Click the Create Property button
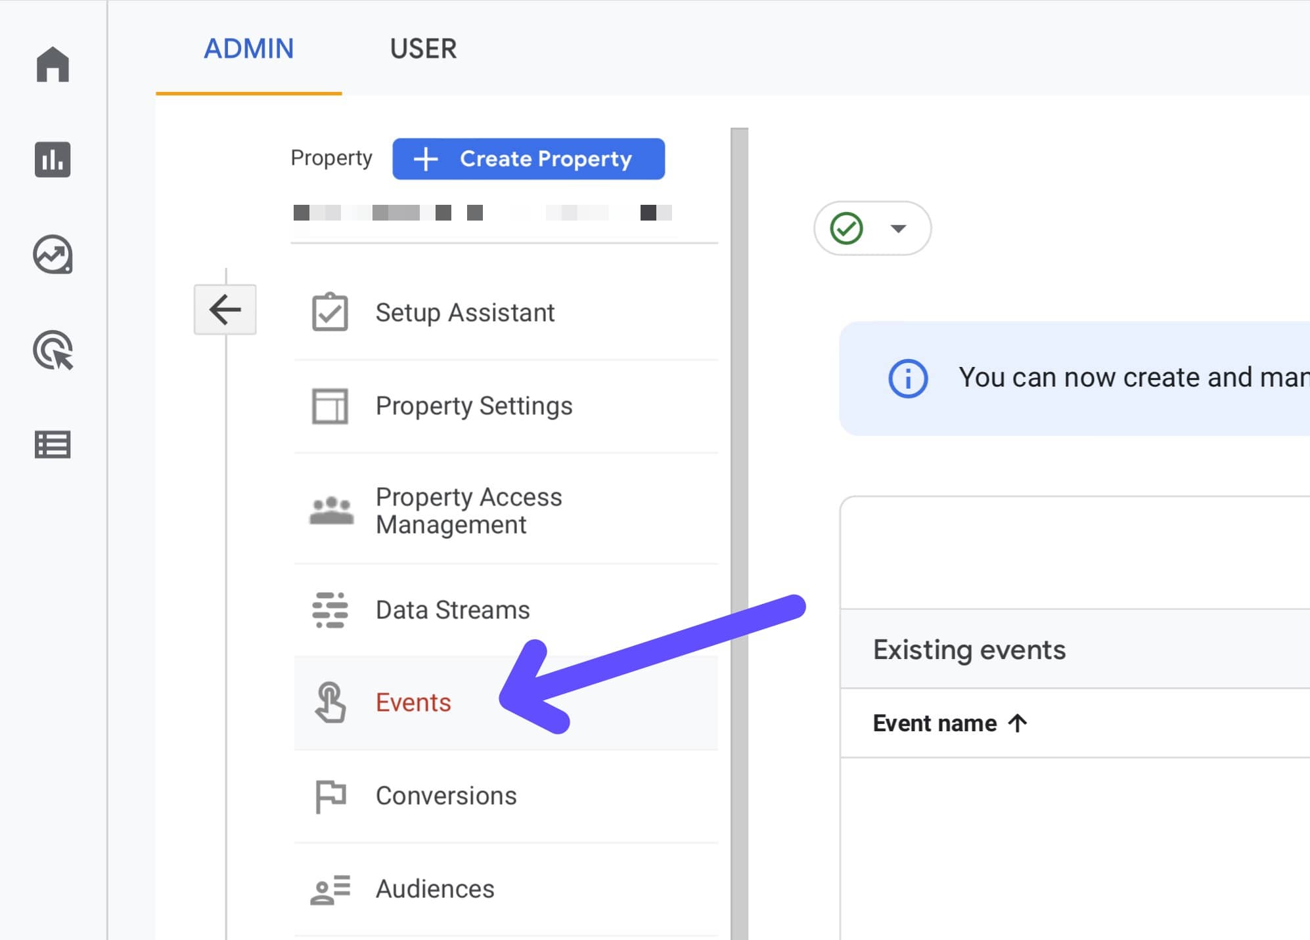 528,158
